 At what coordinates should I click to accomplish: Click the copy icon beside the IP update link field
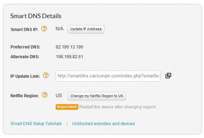click(x=168, y=76)
